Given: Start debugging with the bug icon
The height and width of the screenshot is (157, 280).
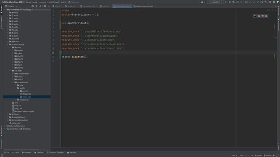Looking at the screenshot, I should coord(230,2).
